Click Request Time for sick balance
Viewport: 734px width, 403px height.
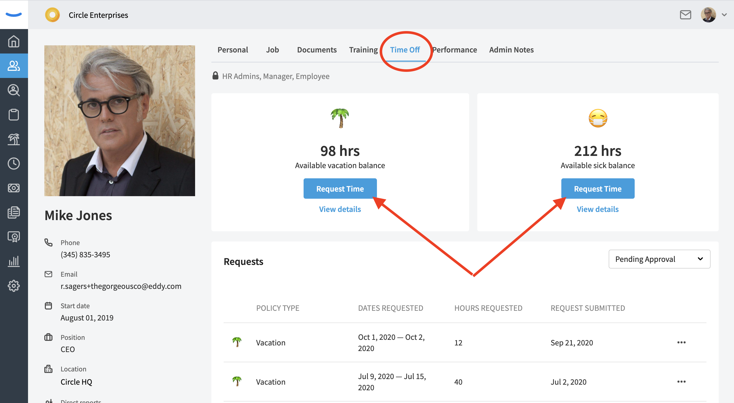597,189
